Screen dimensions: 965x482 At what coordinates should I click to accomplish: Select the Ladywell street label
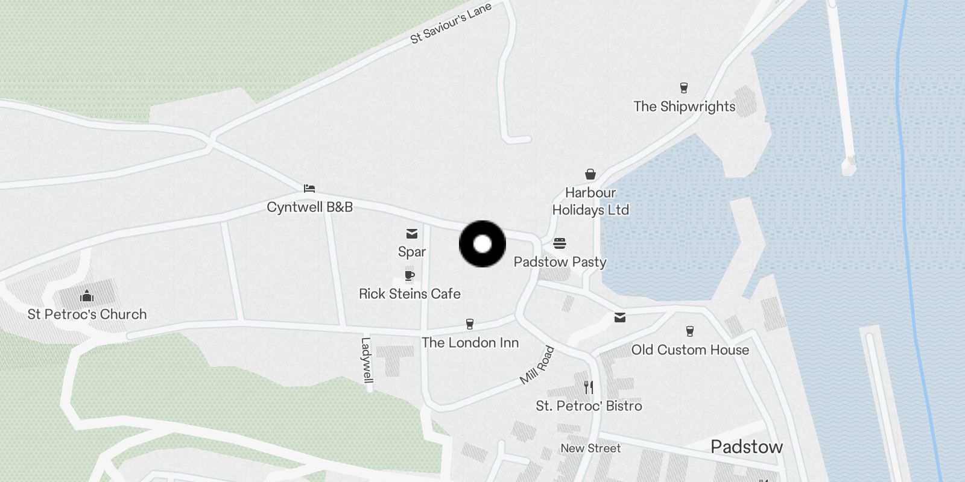pos(366,360)
